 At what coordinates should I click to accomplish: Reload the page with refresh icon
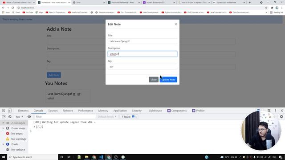13,8
